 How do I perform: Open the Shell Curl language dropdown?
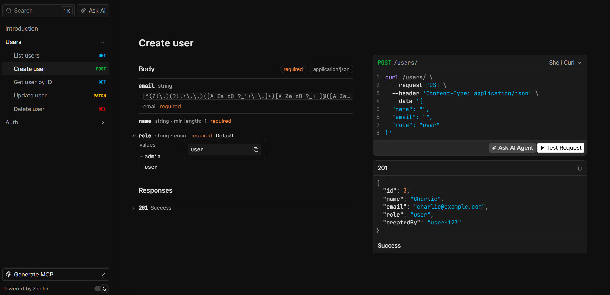[565, 63]
